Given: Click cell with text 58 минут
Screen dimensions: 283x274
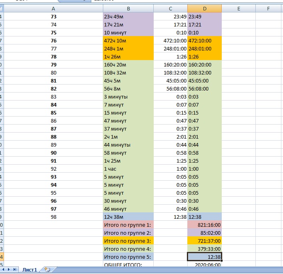Looking at the screenshot, I should [x=128, y=153].
